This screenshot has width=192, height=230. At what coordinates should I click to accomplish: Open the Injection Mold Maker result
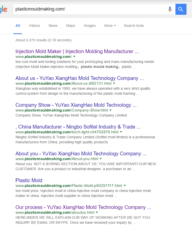[77, 51]
